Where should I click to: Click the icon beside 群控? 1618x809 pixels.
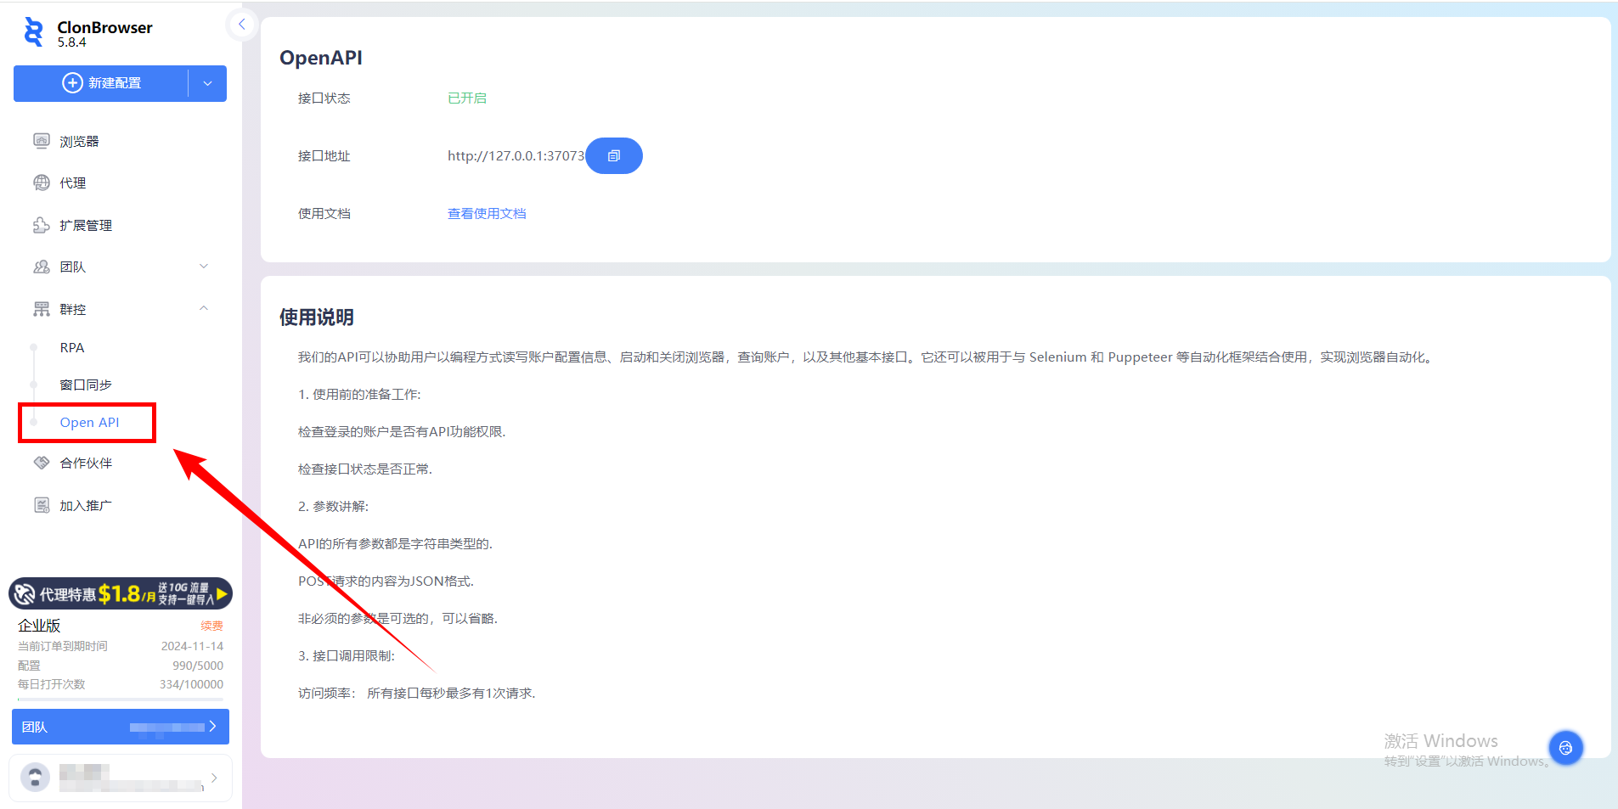pyautogui.click(x=42, y=309)
